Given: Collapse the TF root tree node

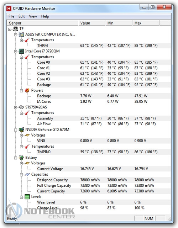Looking at the screenshot, I should (x=10, y=29).
